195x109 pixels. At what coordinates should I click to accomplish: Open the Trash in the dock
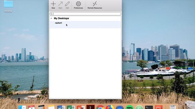point(173,107)
